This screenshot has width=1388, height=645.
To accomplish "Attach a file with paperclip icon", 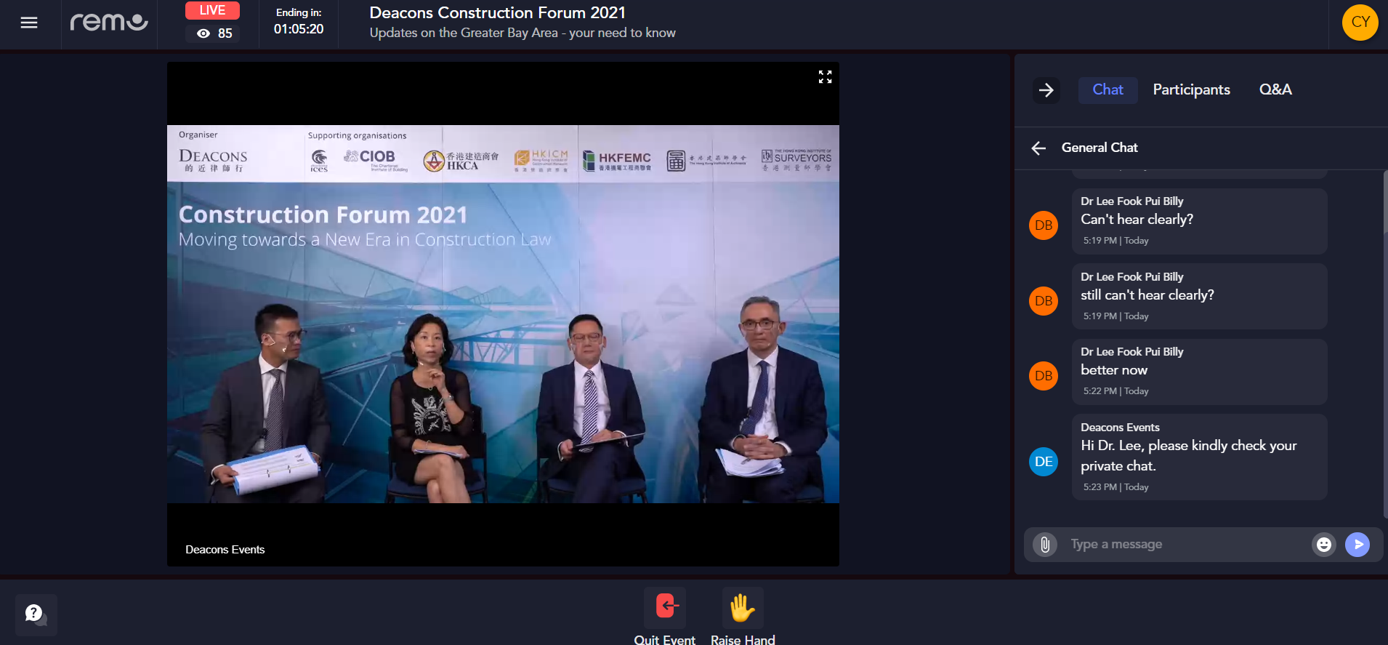I will [x=1045, y=545].
